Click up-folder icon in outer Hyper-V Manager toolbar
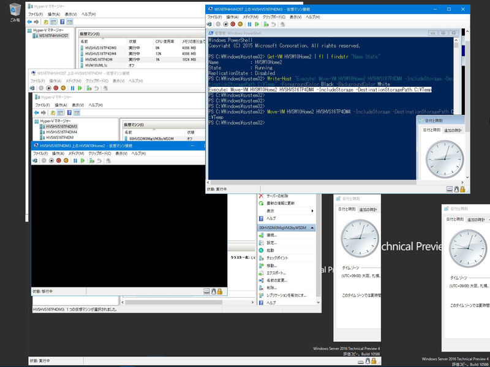The width and height of the screenshot is (490, 367). [x=46, y=22]
